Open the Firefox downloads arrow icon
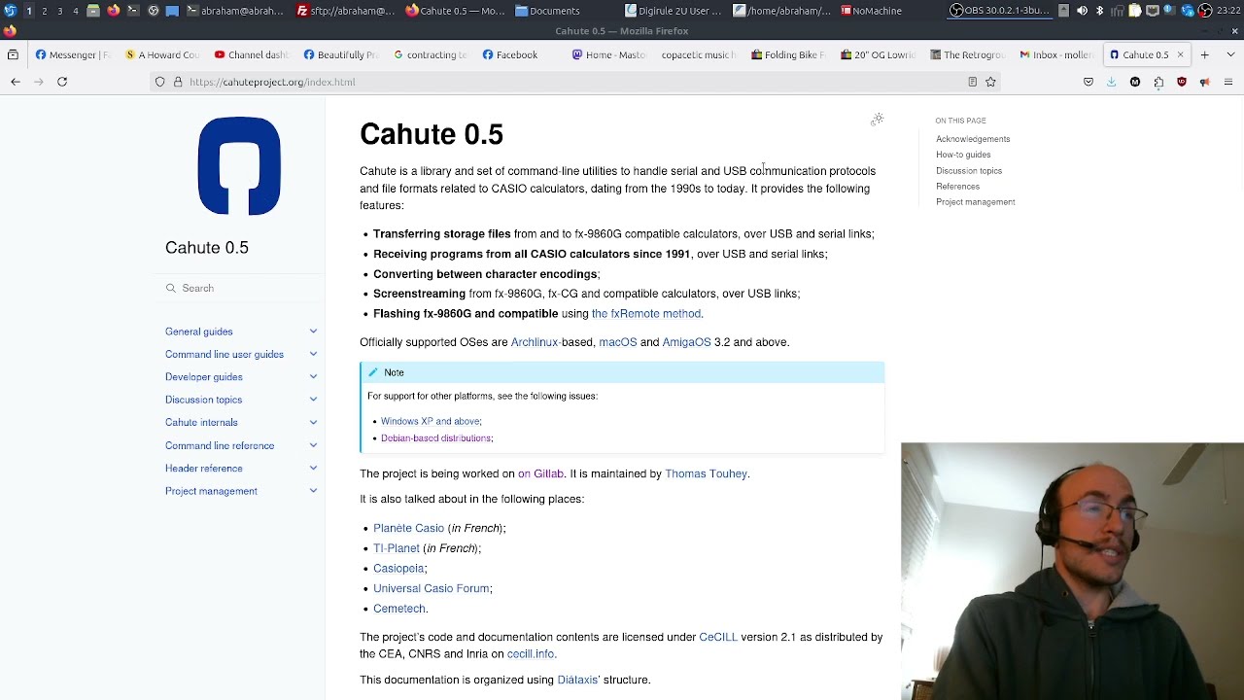This screenshot has width=1244, height=700. (1111, 82)
